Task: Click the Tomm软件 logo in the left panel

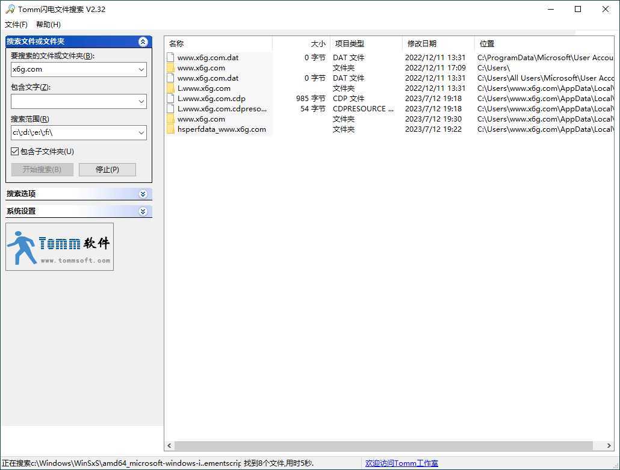Action: (x=59, y=247)
